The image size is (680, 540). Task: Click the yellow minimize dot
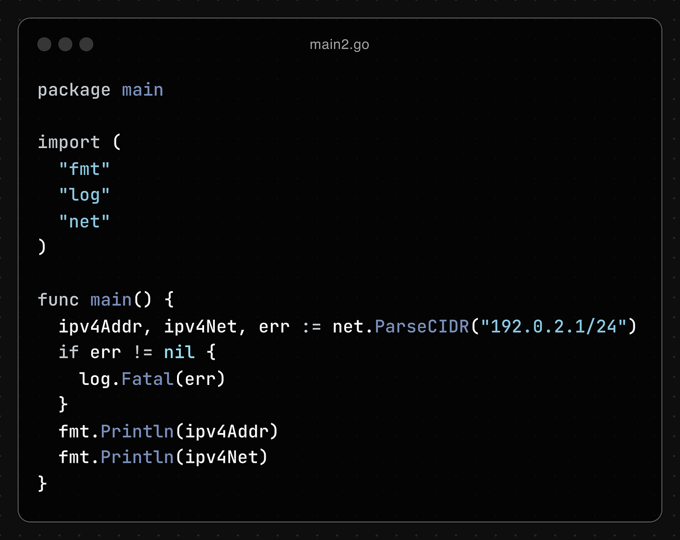point(65,44)
